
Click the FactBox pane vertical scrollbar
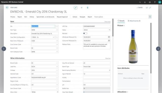coord(151,48)
